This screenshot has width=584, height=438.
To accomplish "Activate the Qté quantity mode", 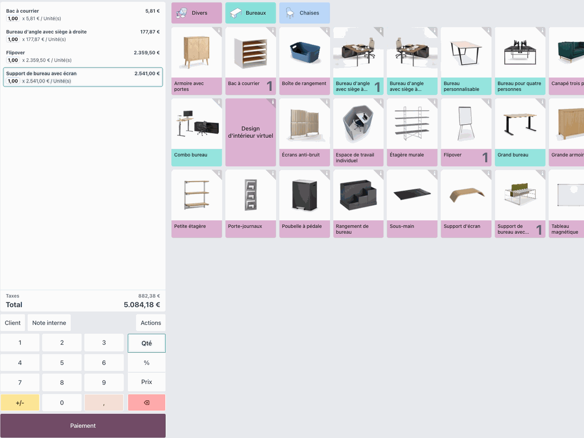I will [146, 343].
